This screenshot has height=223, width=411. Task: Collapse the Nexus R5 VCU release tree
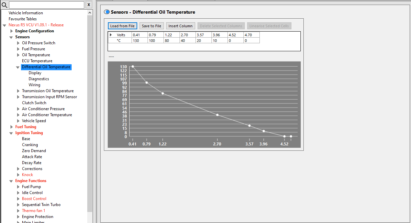(x=4, y=25)
